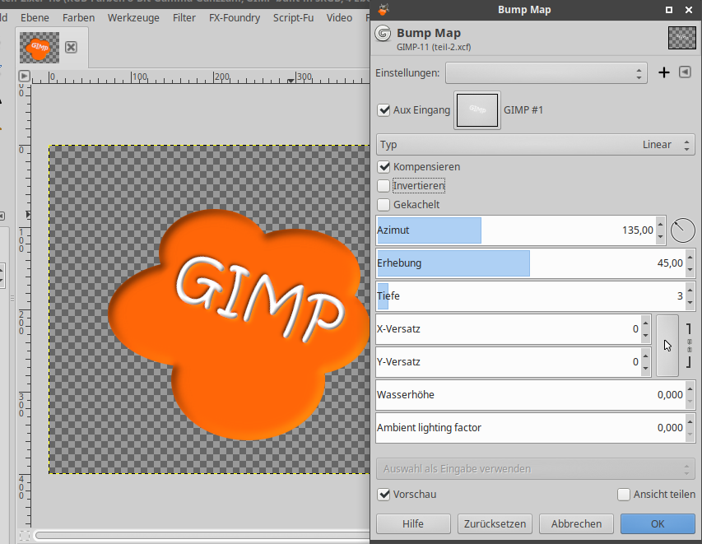Screen dimensions: 702x544
Task: Open the presets menu arrow icon
Action: [x=685, y=72]
